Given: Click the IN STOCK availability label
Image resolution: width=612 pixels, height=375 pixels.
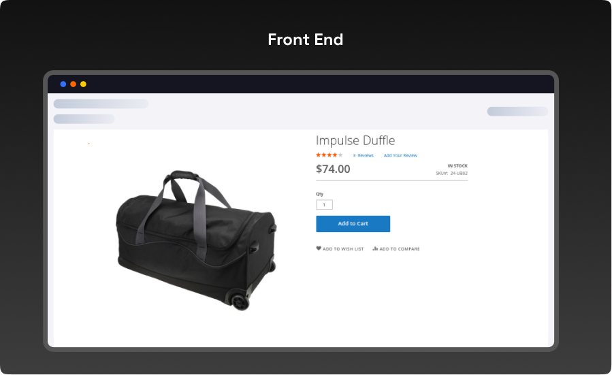Looking at the screenshot, I should click(x=457, y=166).
